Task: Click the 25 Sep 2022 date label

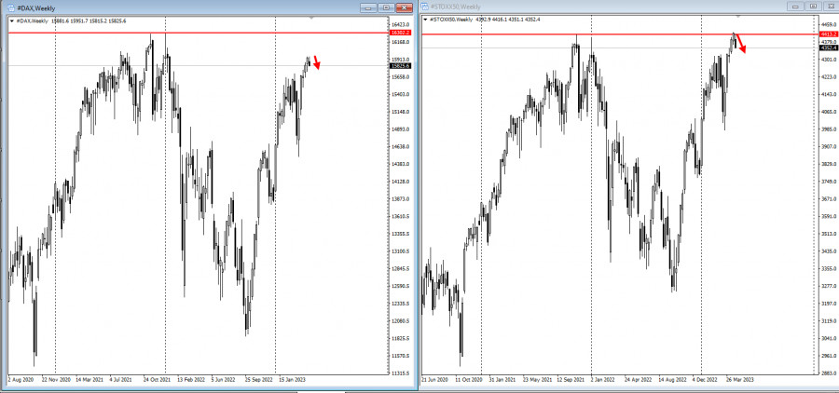Action: click(259, 379)
